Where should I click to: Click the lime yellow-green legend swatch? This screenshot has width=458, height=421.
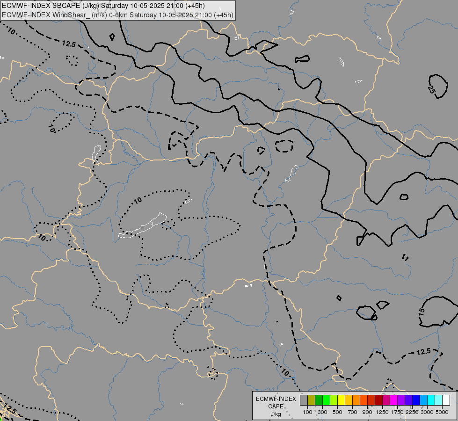coord(334,400)
